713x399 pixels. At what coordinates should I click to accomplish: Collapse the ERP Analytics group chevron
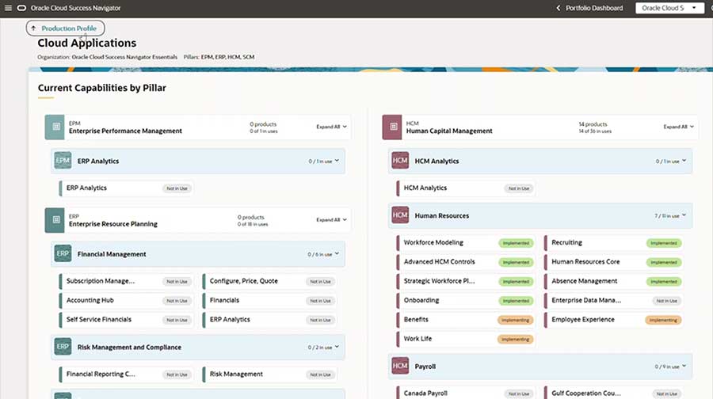pos(337,161)
